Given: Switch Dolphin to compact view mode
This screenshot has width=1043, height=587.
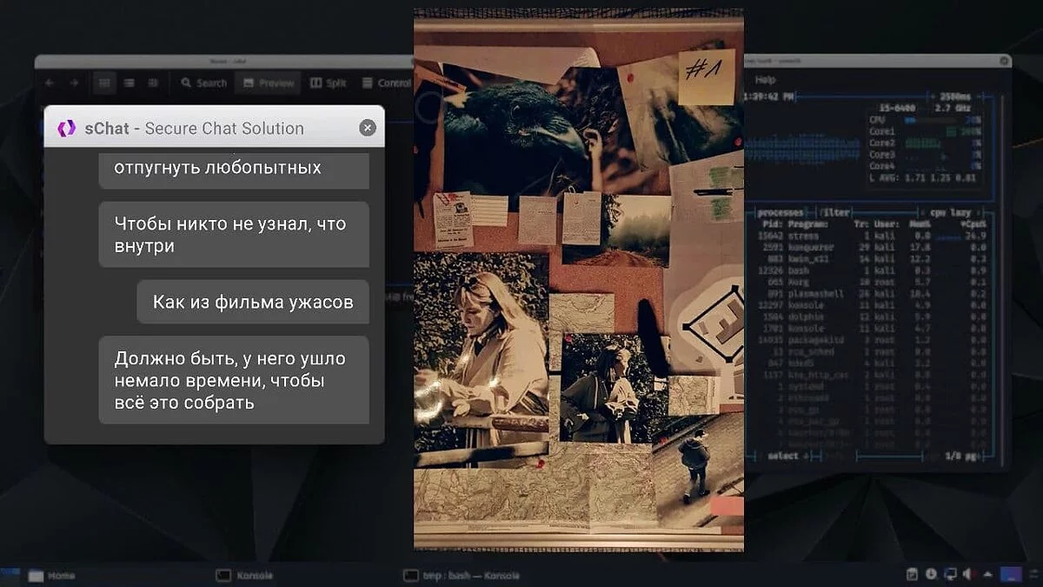Looking at the screenshot, I should click(x=129, y=83).
